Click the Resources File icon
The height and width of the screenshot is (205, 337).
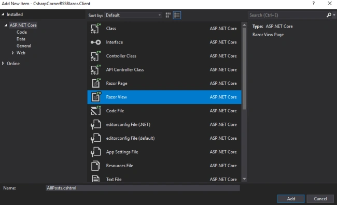[95, 166]
